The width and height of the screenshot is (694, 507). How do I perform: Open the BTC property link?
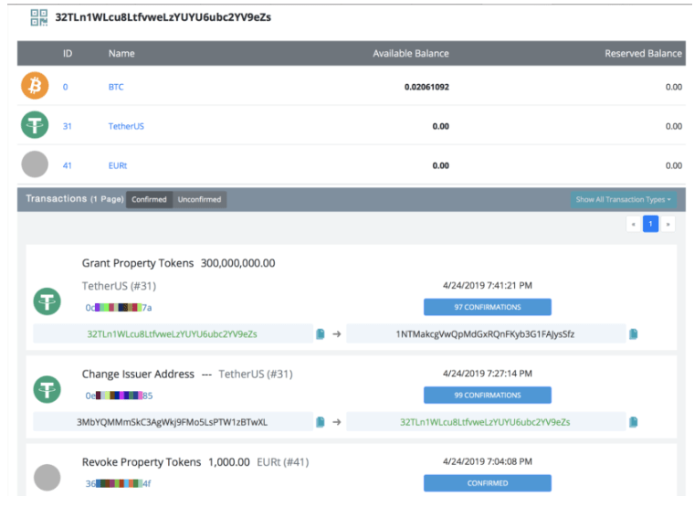[x=116, y=87]
